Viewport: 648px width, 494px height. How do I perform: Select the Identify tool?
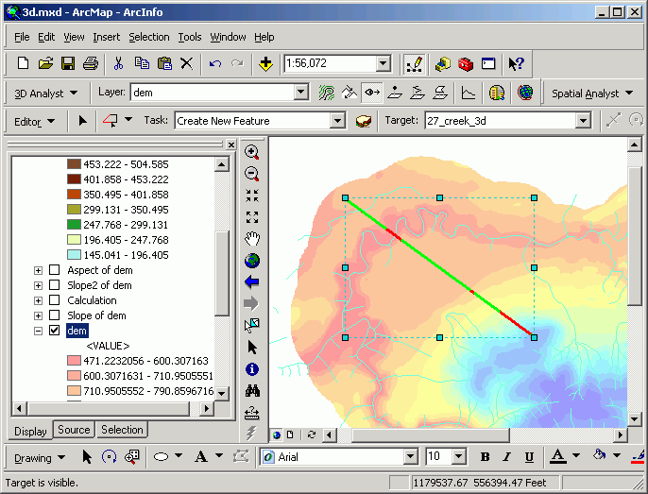click(252, 369)
